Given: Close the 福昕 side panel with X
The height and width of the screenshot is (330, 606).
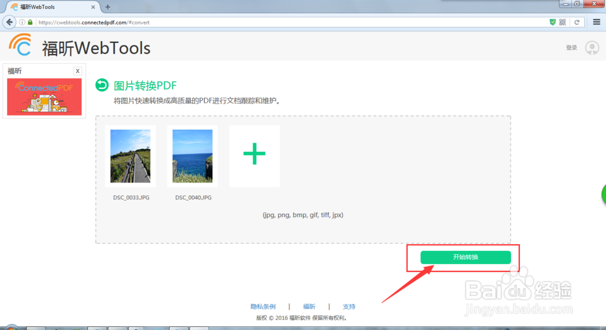Looking at the screenshot, I should 78,71.
